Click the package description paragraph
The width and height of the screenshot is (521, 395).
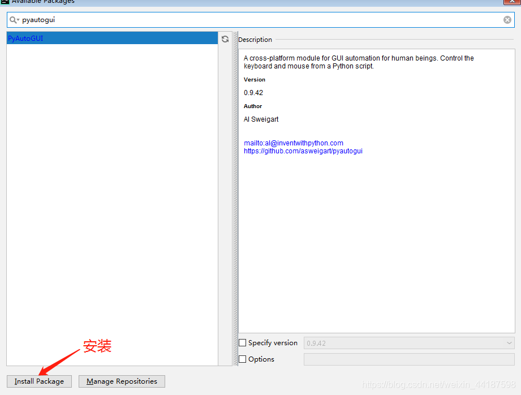pyautogui.click(x=359, y=62)
